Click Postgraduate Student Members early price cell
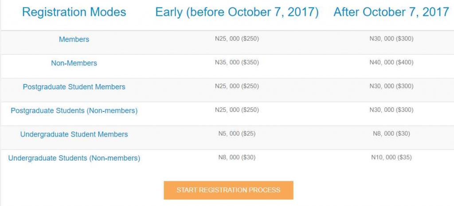 tap(237, 86)
